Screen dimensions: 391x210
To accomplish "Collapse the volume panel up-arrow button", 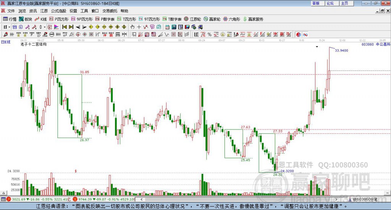I will 3,193.
